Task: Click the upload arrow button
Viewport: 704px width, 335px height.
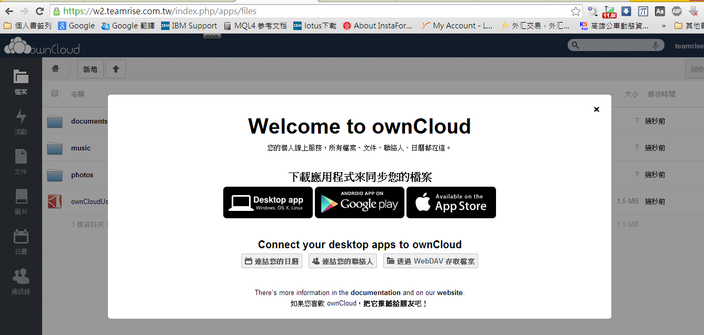Action: (116, 69)
